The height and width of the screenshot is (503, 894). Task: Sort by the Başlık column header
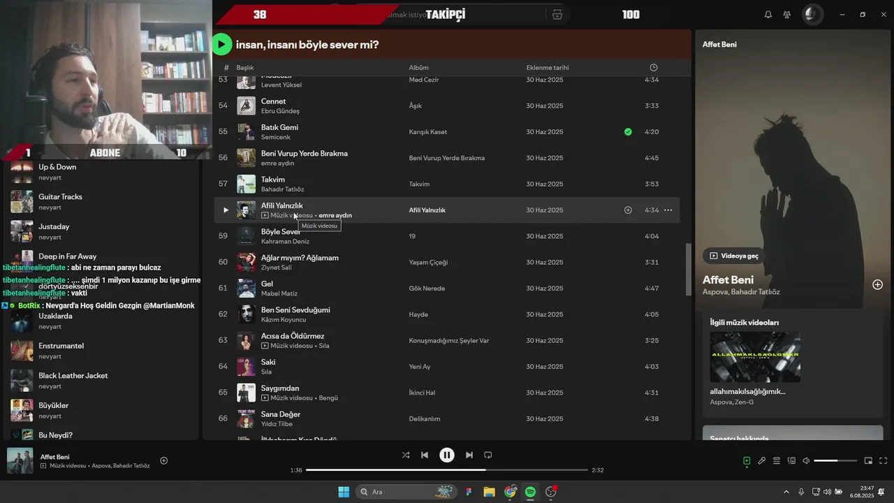[245, 68]
